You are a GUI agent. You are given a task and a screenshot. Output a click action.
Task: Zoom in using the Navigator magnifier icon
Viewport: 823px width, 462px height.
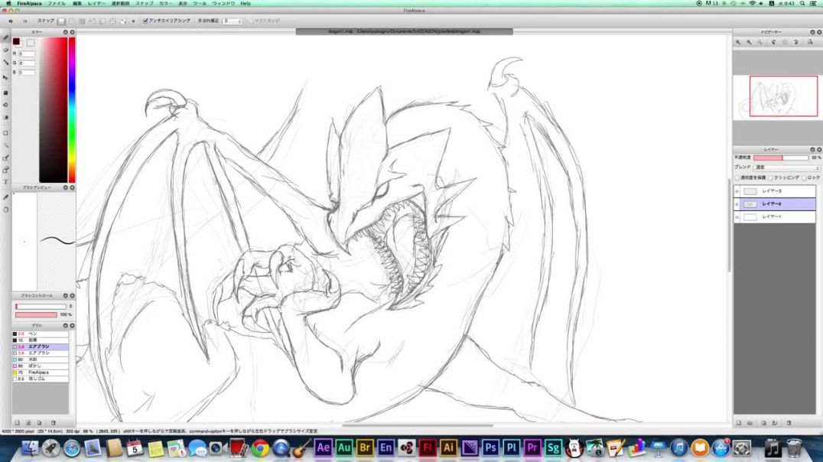[738, 42]
